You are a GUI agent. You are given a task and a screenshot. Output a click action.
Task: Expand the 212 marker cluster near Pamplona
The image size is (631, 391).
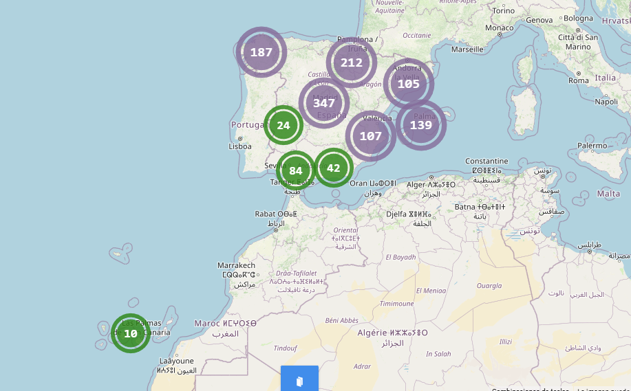point(351,63)
